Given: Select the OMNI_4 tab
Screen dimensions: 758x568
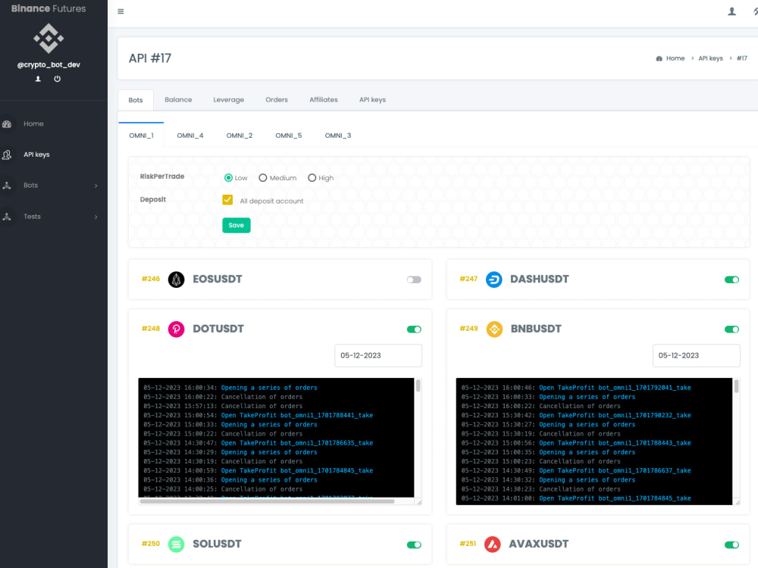Looking at the screenshot, I should click(x=189, y=136).
